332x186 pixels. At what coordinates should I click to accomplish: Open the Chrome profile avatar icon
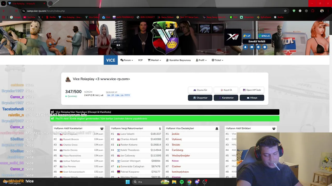click(x=322, y=11)
